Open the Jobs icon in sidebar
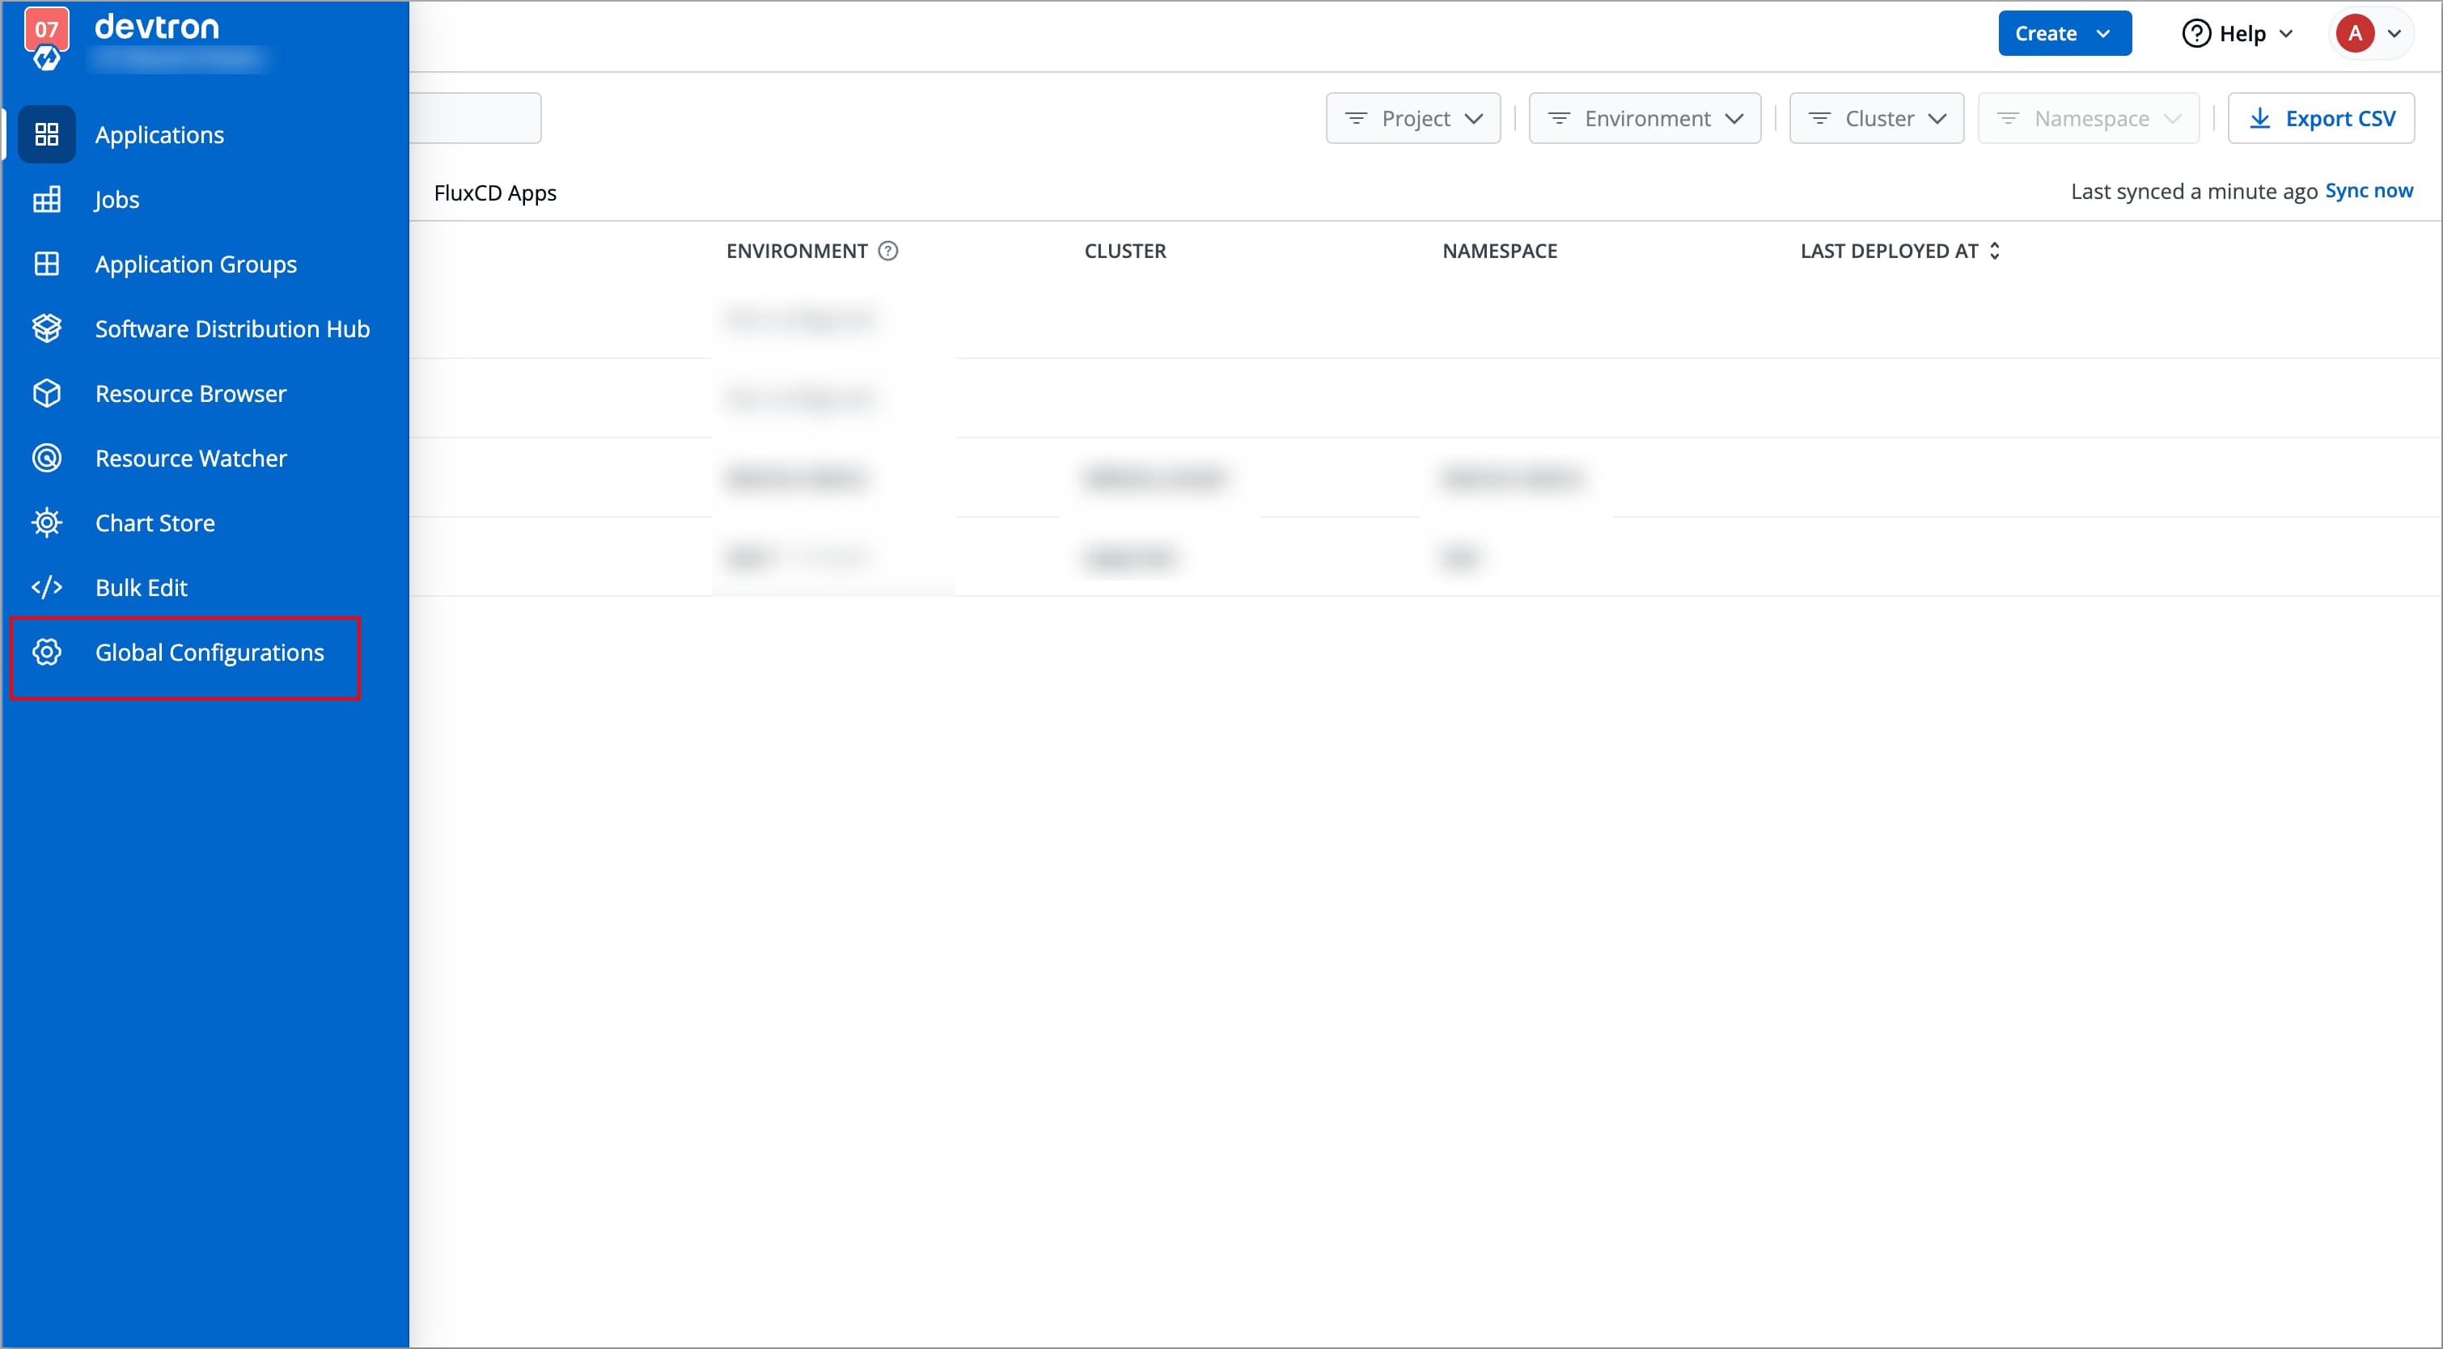The image size is (2443, 1349). click(x=46, y=199)
